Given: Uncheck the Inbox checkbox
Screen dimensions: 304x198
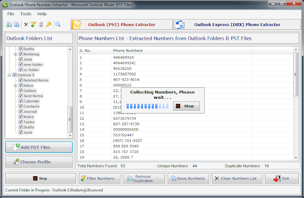Looking at the screenshot, I should click(21, 85).
